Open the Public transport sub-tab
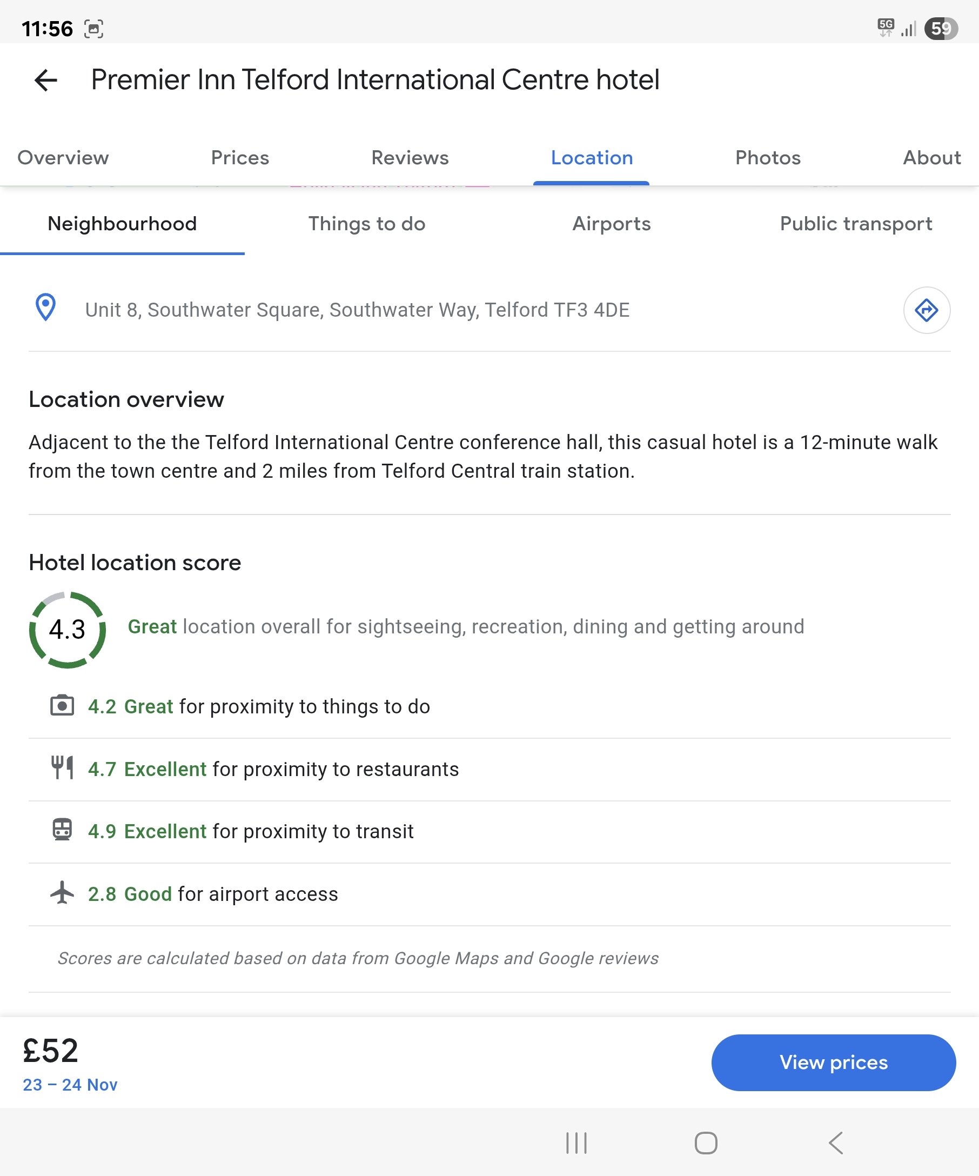Image resolution: width=979 pixels, height=1176 pixels. (855, 224)
